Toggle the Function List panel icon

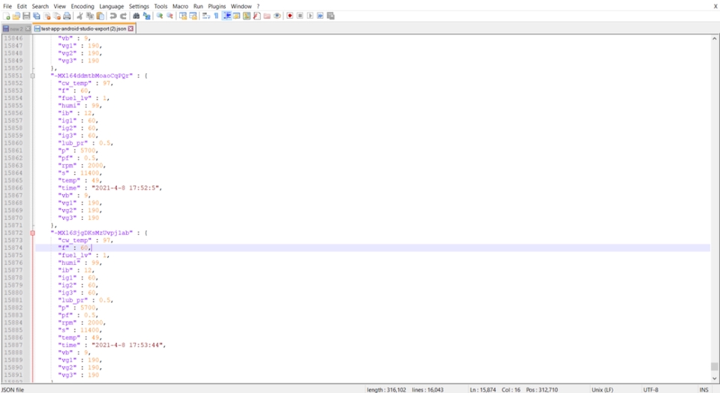pyautogui.click(x=256, y=16)
